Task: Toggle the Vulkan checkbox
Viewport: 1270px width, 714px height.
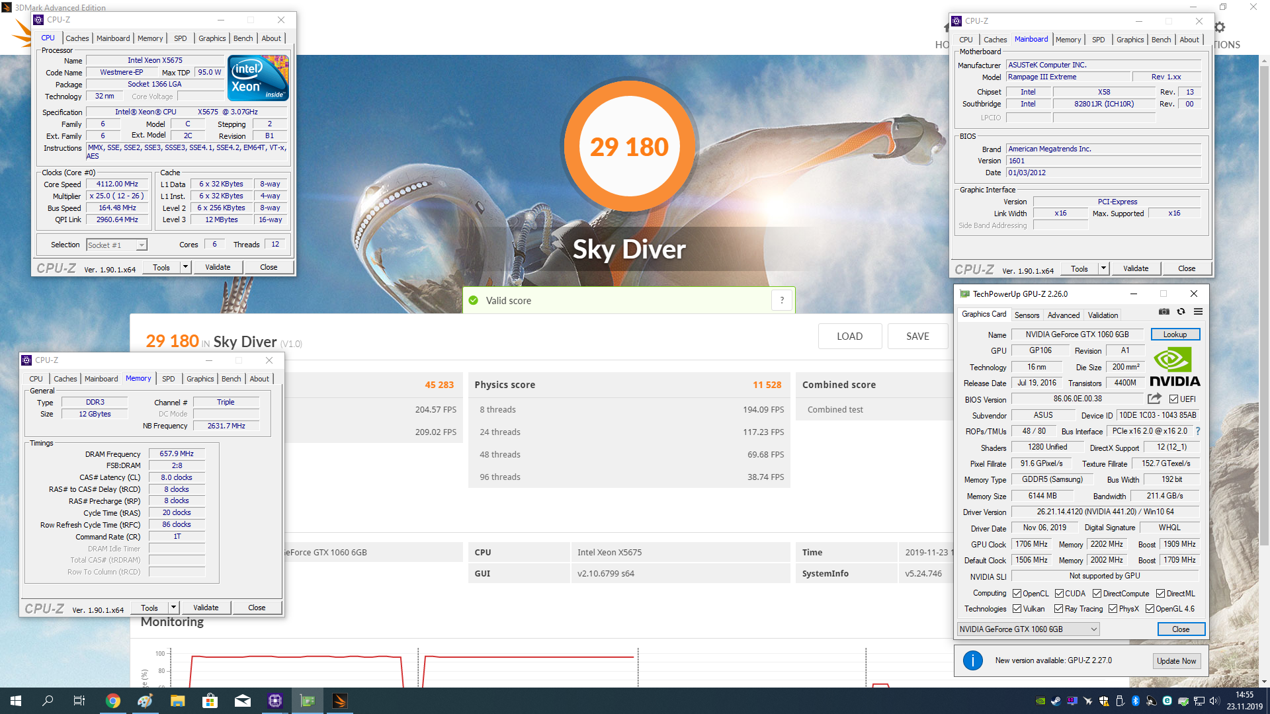Action: (1017, 609)
